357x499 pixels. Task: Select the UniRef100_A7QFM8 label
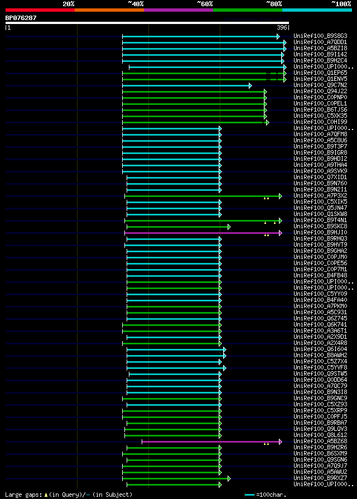click(320, 135)
